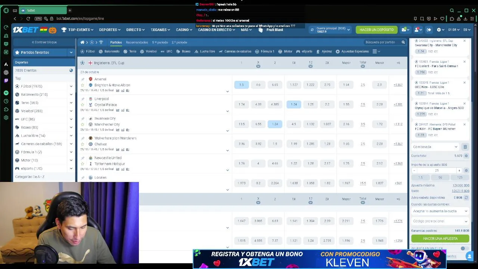Select the Voleibol sport filter

[148, 52]
